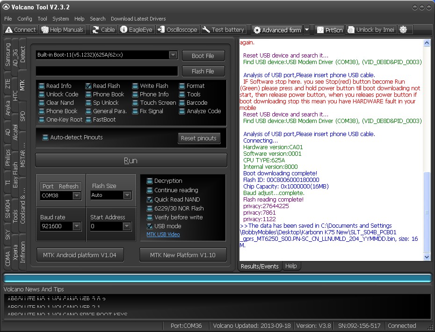Click the Volcano logo in title bar
435x332 pixels.
tap(6, 7)
